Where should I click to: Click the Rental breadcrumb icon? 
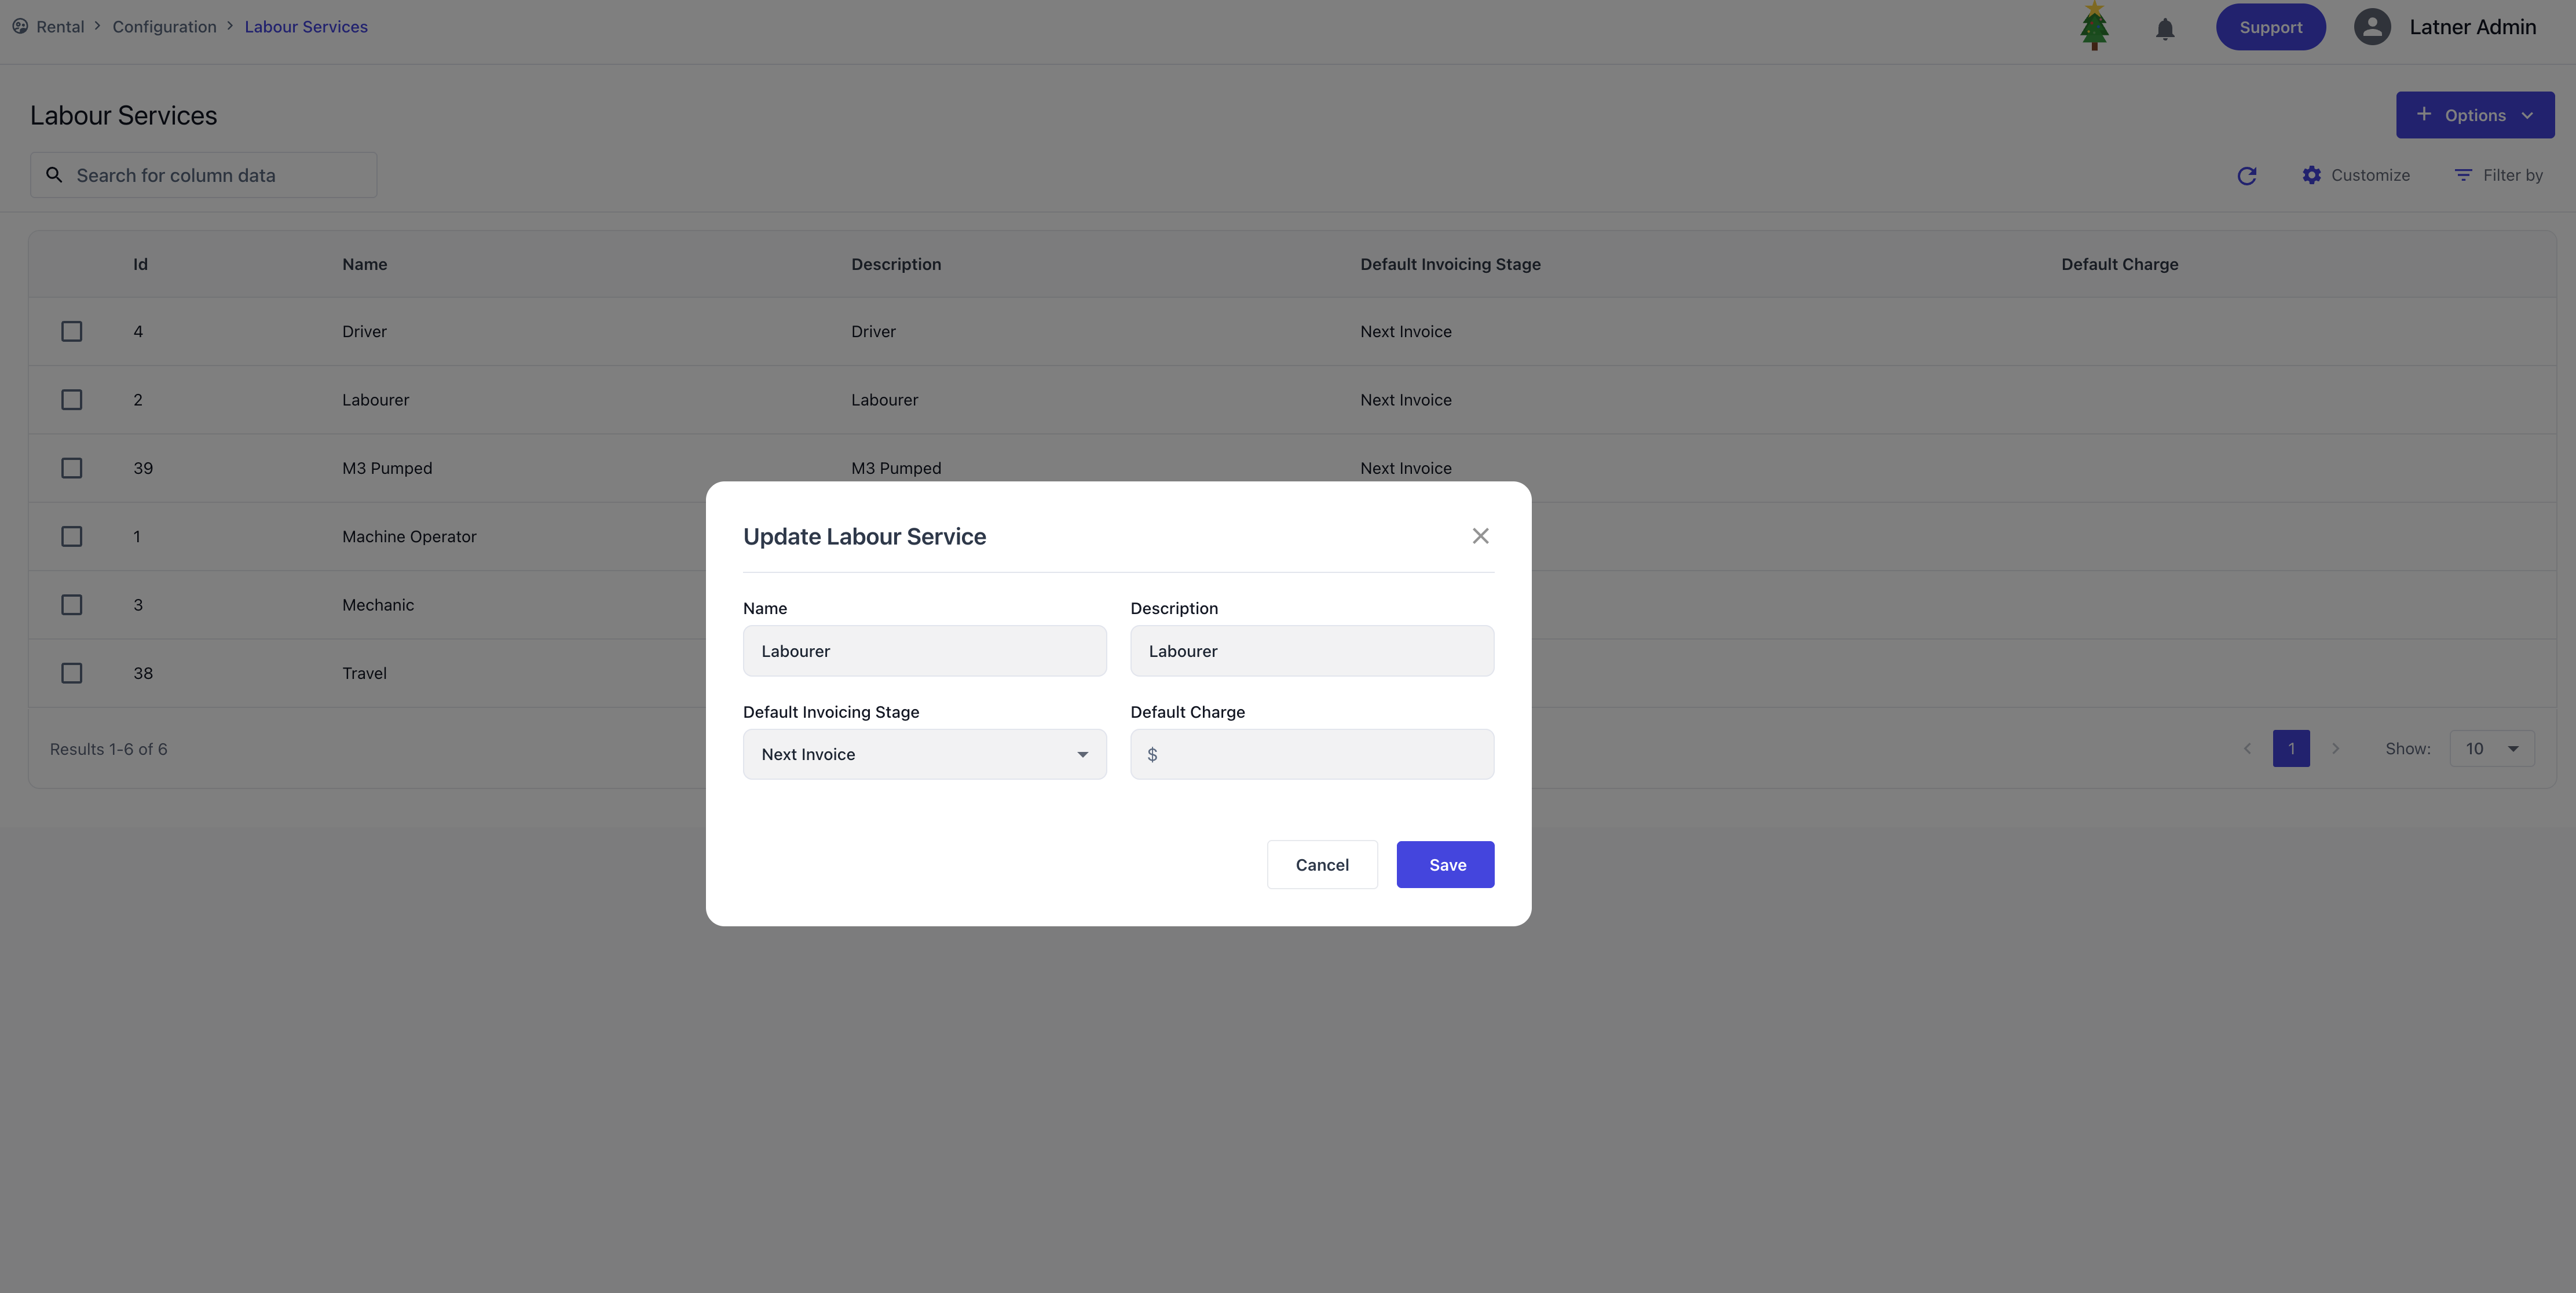click(20, 27)
